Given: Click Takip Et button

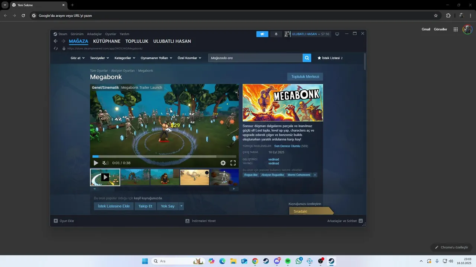Looking at the screenshot, I should tap(145, 206).
